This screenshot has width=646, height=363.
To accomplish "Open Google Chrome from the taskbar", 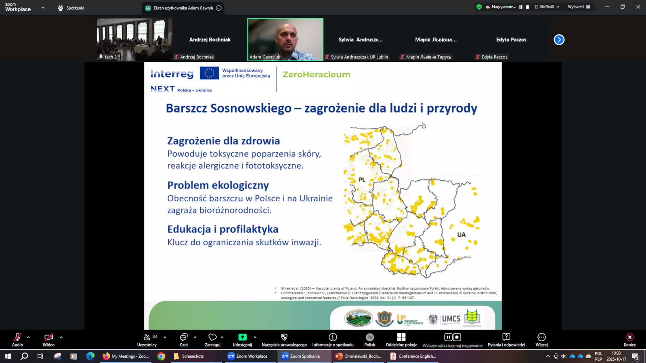I will coord(161,356).
